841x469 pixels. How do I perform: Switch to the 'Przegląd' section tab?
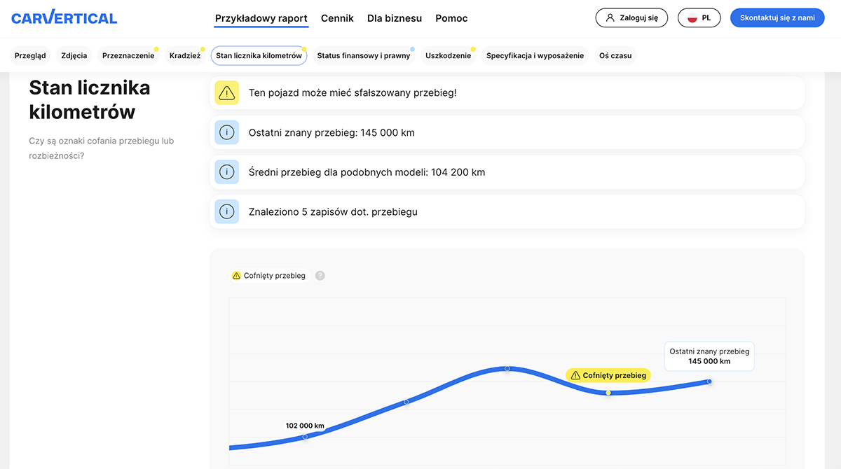[x=30, y=55]
